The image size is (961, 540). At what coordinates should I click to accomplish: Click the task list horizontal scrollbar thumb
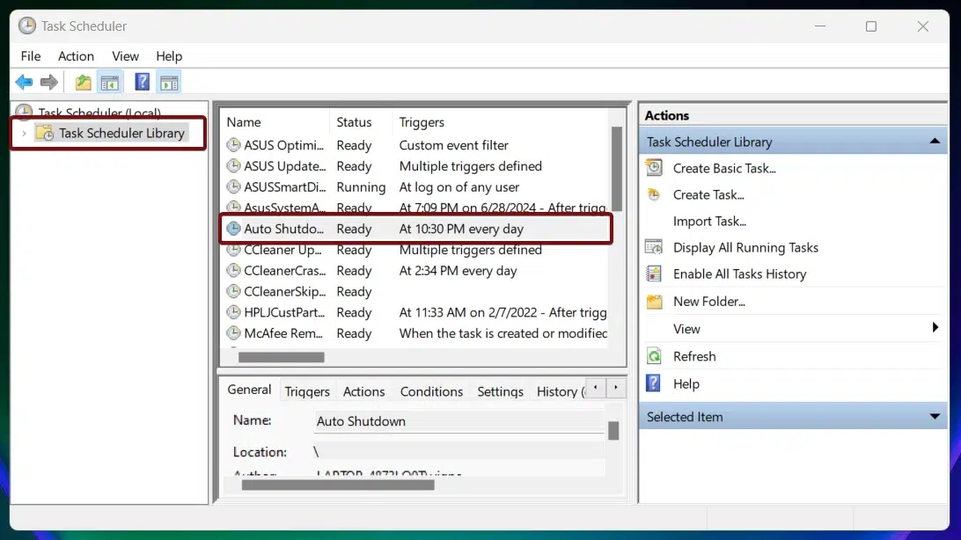[x=282, y=357]
